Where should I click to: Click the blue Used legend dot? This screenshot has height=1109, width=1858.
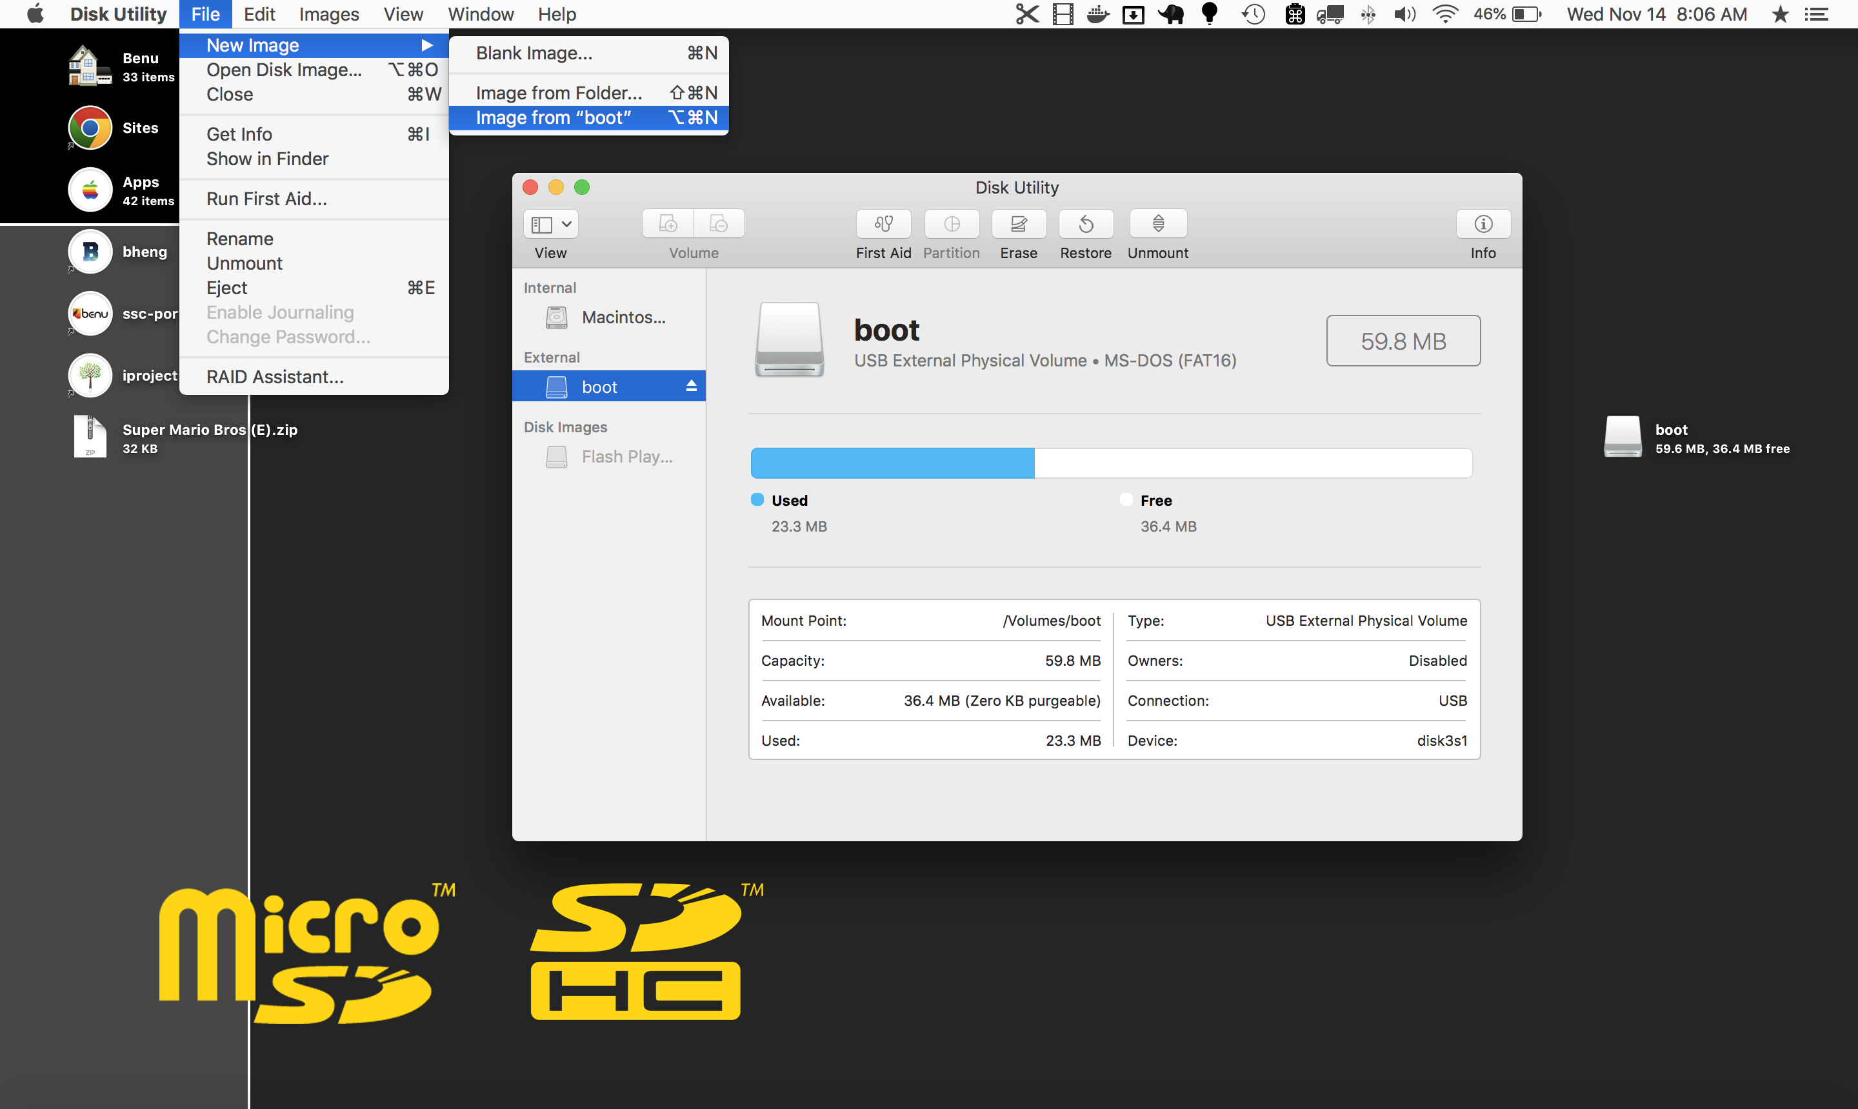coord(757,499)
